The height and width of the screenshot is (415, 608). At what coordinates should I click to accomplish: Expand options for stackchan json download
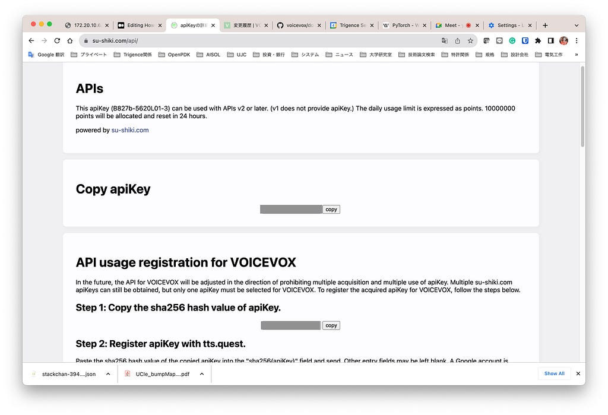point(108,374)
